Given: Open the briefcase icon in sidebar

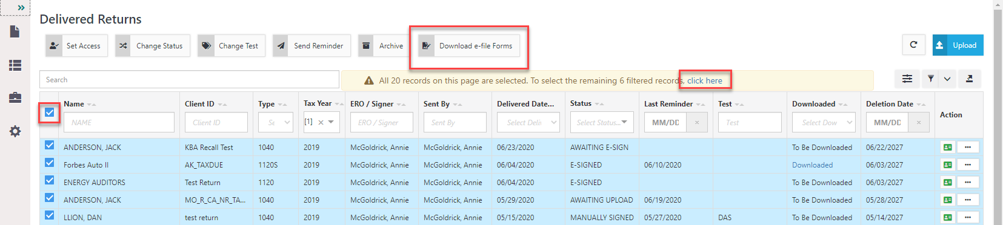Looking at the screenshot, I should tap(15, 97).
